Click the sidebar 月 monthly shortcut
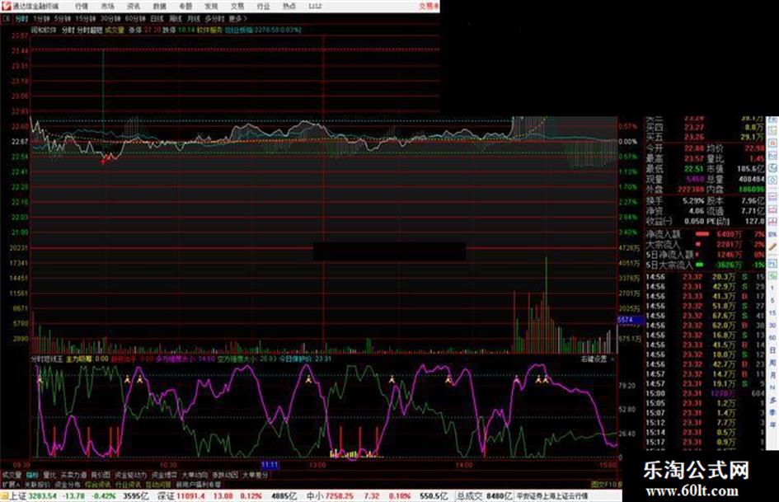The image size is (779, 502). pyautogui.click(x=772, y=375)
